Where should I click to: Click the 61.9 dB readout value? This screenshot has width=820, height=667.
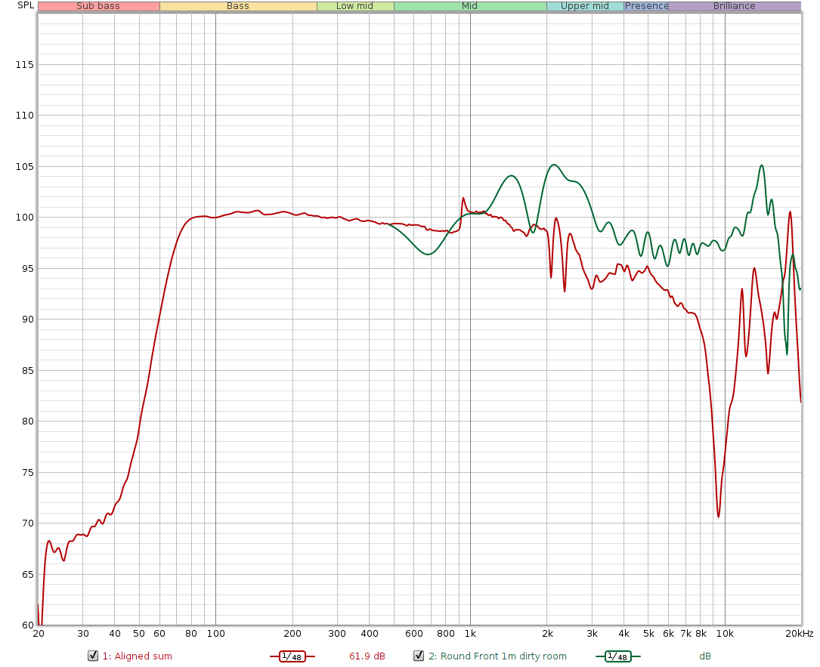click(367, 656)
